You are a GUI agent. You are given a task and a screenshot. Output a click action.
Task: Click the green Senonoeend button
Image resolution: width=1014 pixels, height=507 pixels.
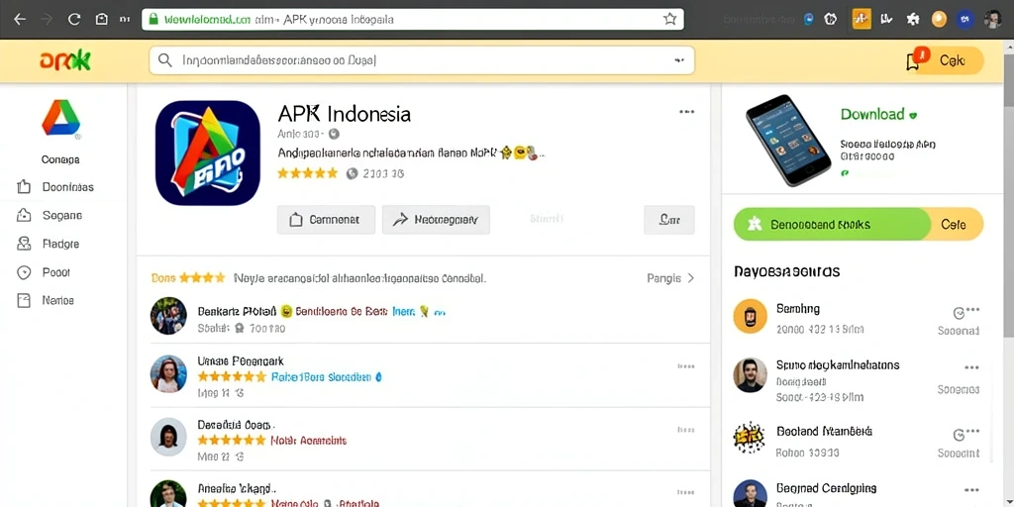click(832, 225)
